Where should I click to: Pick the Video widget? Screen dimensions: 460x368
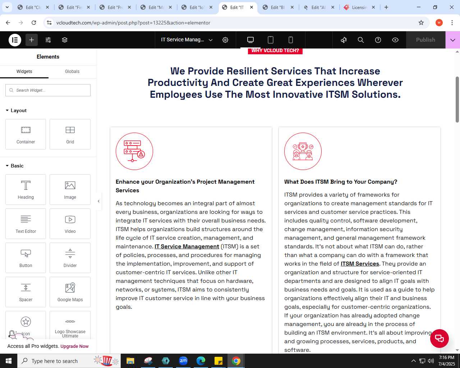tap(70, 224)
